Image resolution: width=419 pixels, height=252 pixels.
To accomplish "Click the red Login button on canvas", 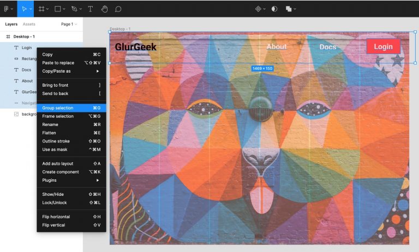I will (x=383, y=46).
